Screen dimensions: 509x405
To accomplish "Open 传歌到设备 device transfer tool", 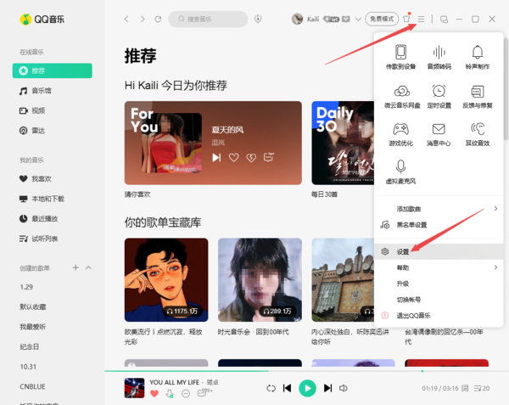I will pyautogui.click(x=400, y=57).
